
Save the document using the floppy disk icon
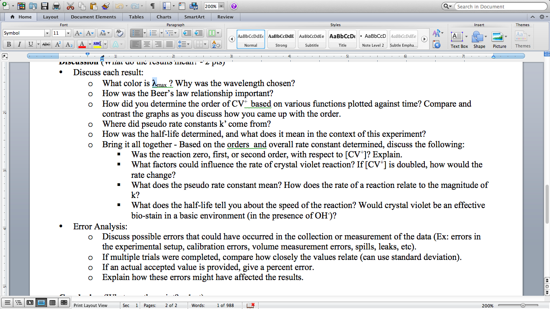[x=45, y=6]
